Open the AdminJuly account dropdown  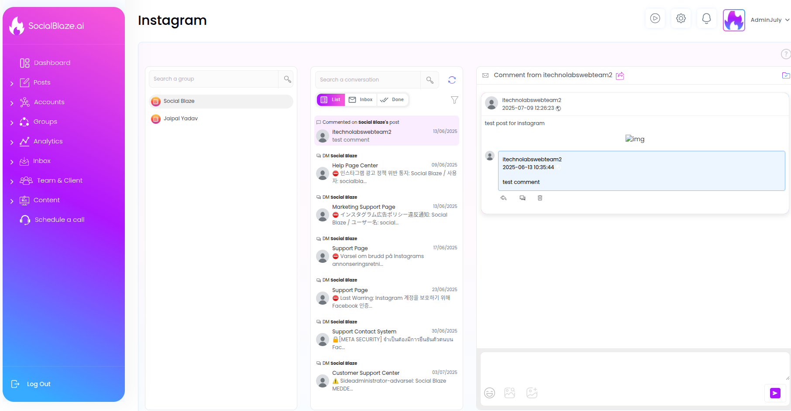(x=770, y=20)
